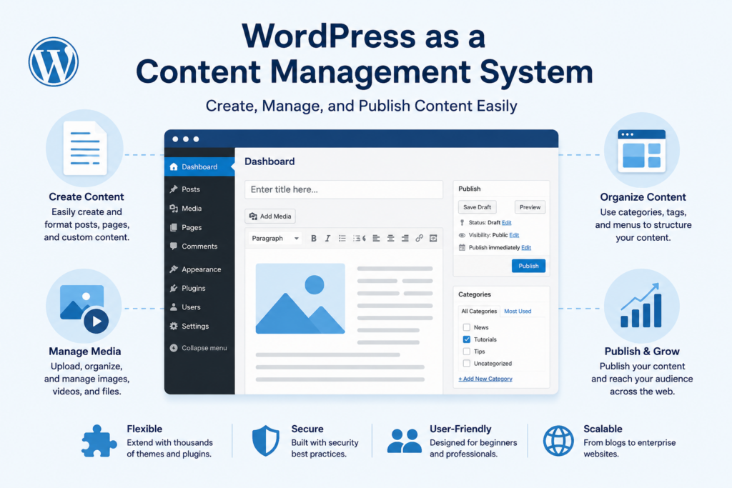Screen dimensions: 732x488
Task: Toggle bold formatting
Action: [x=314, y=238]
